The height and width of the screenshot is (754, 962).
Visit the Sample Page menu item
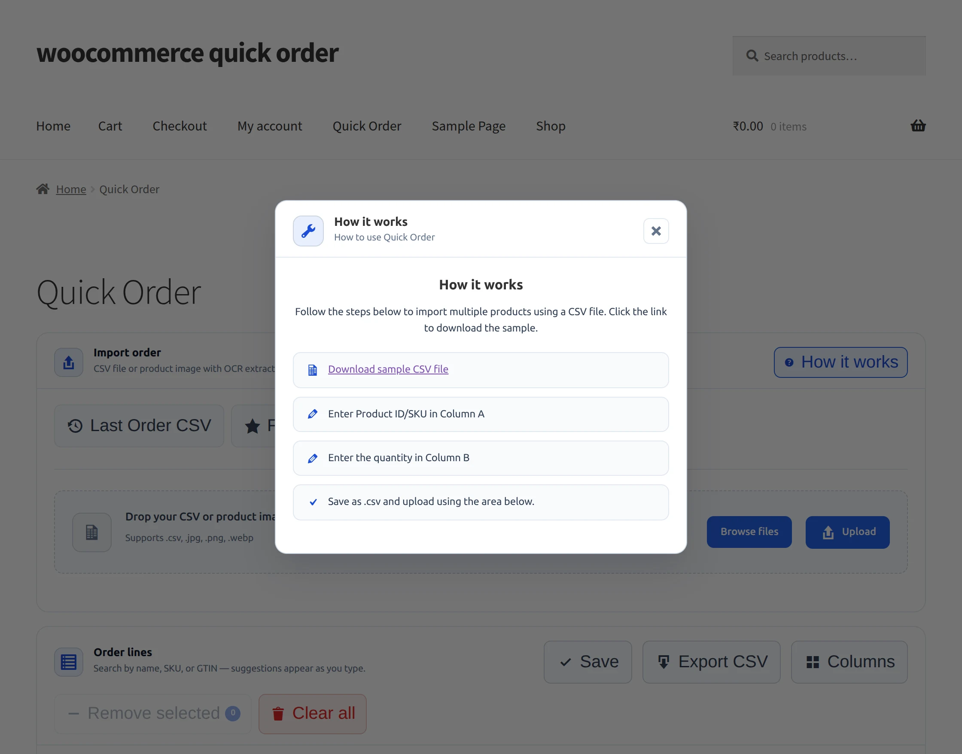(469, 126)
